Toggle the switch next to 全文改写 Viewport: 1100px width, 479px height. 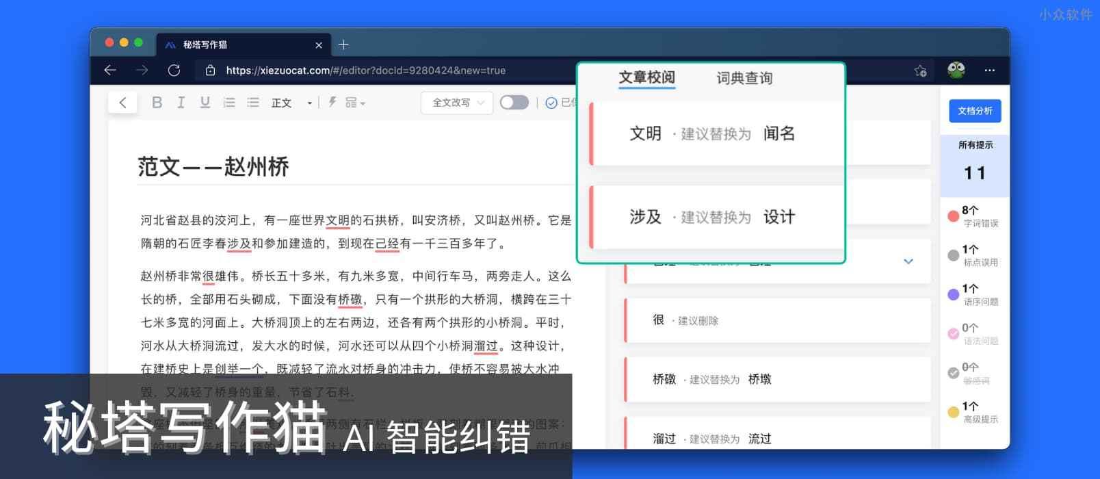point(514,103)
